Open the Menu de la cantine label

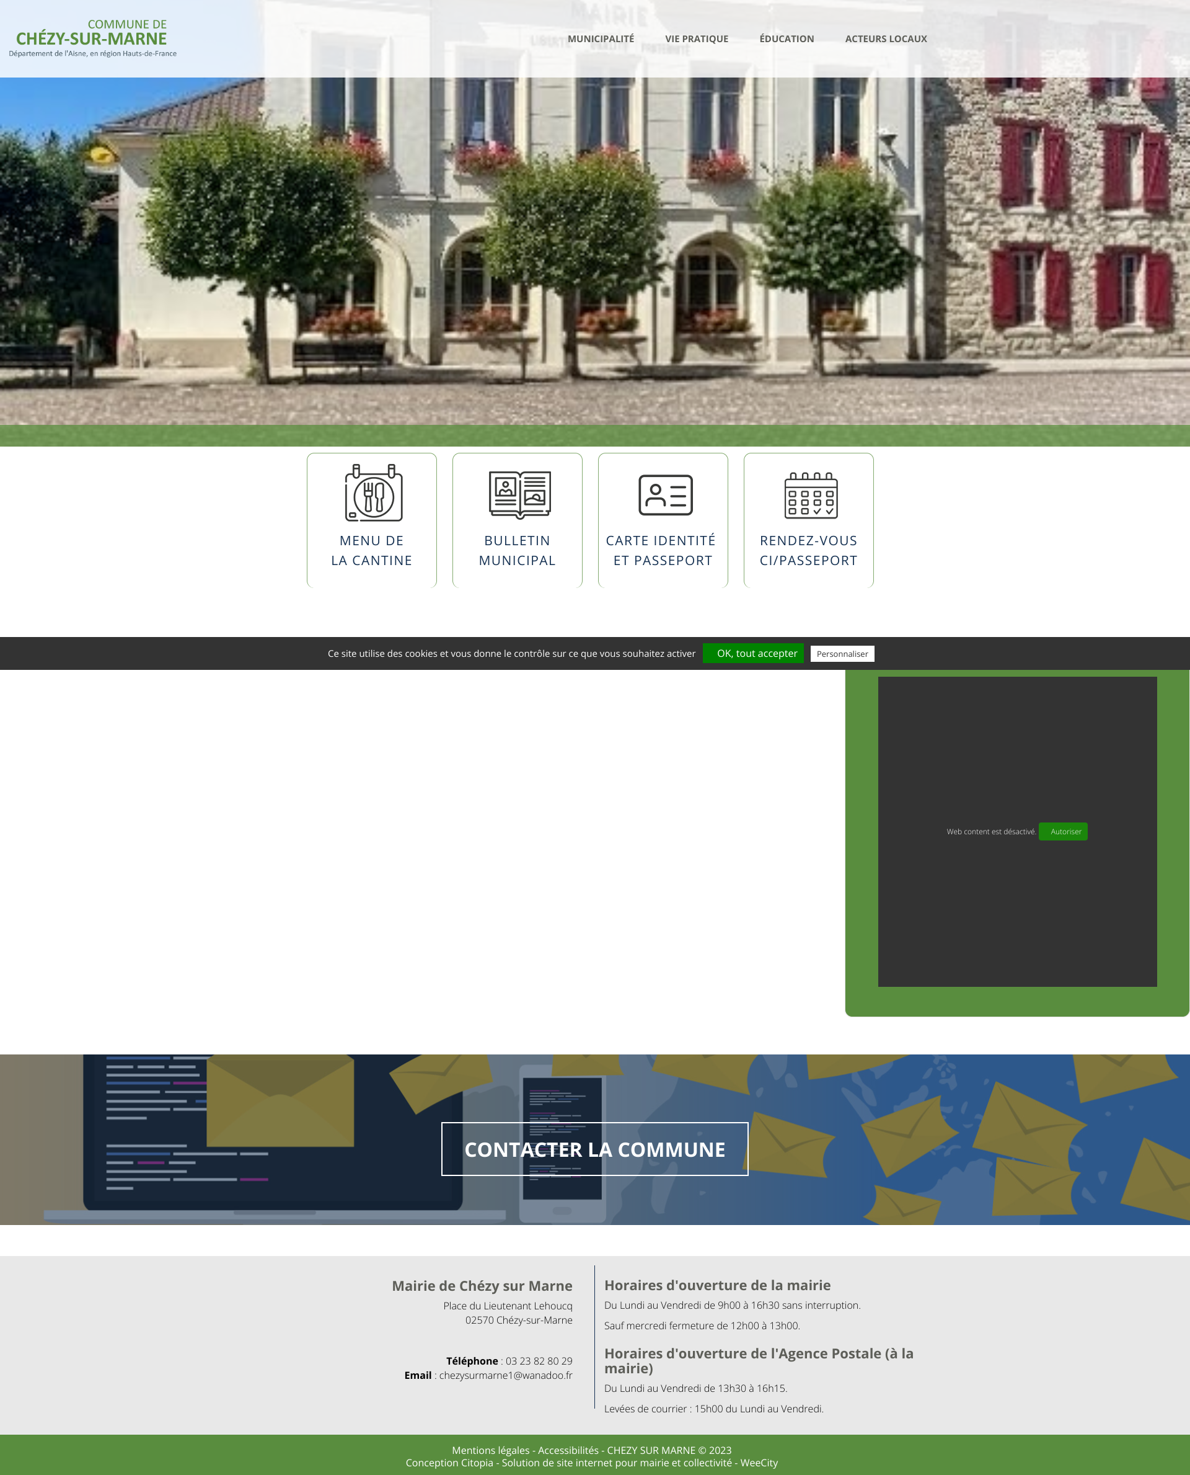[371, 550]
